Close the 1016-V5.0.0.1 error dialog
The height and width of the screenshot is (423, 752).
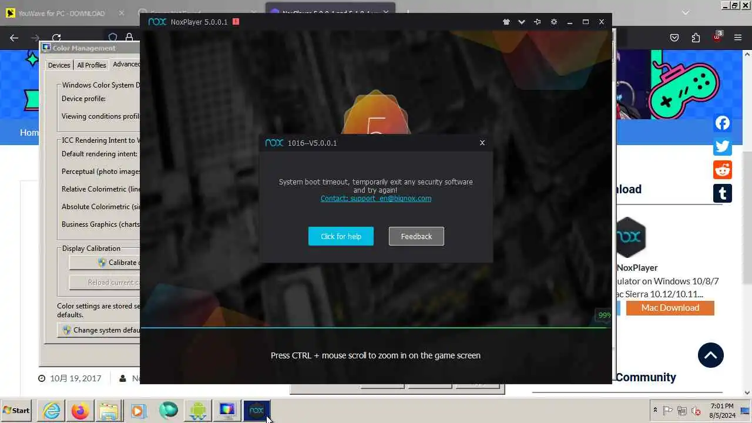(482, 143)
